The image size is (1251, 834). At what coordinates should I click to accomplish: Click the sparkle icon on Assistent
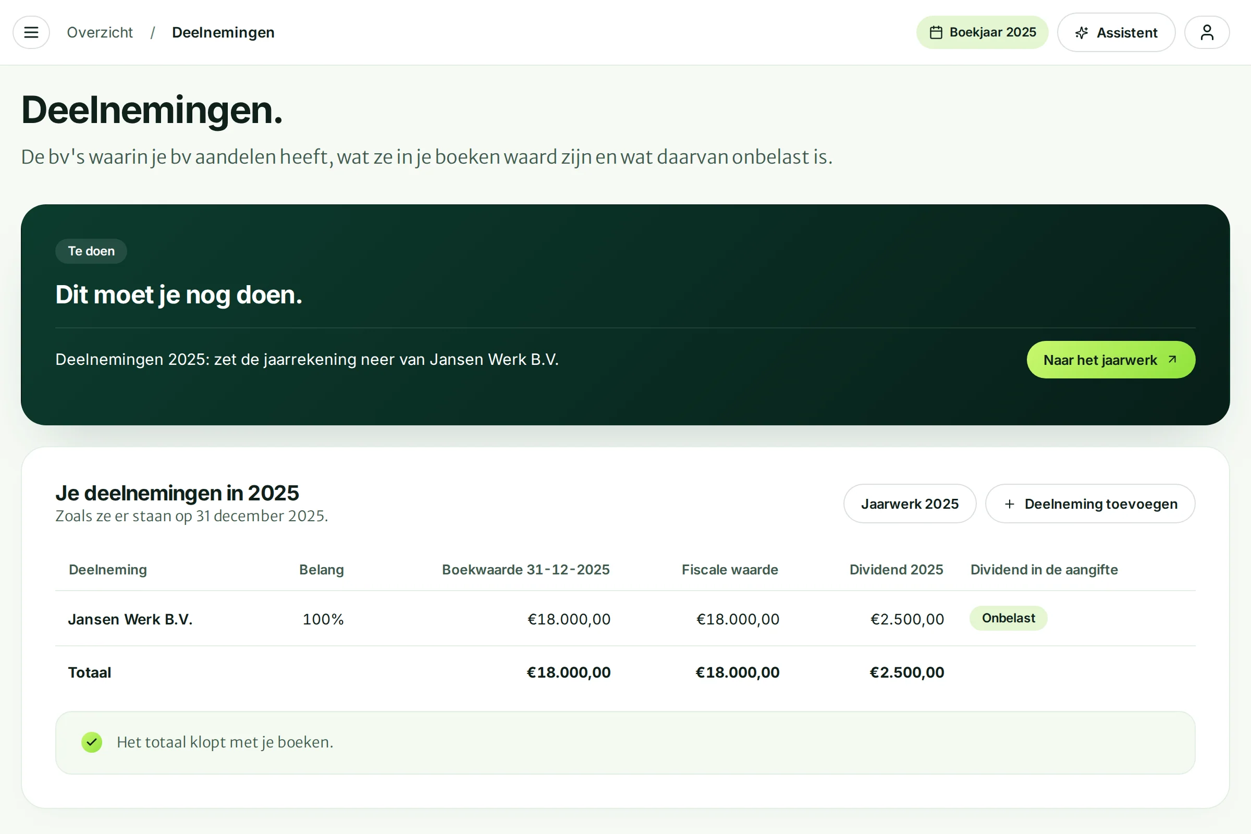click(x=1081, y=33)
